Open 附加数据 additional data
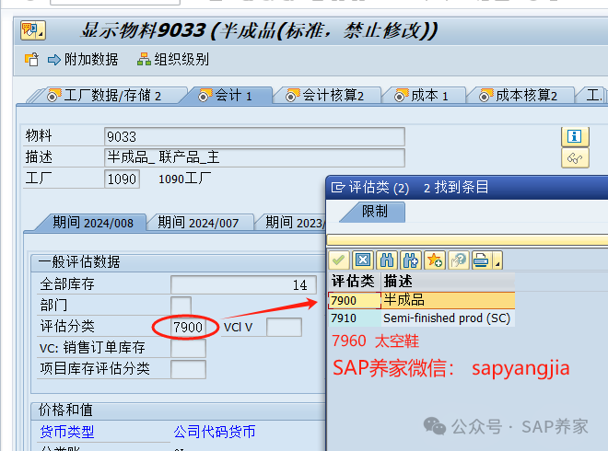 coord(83,60)
